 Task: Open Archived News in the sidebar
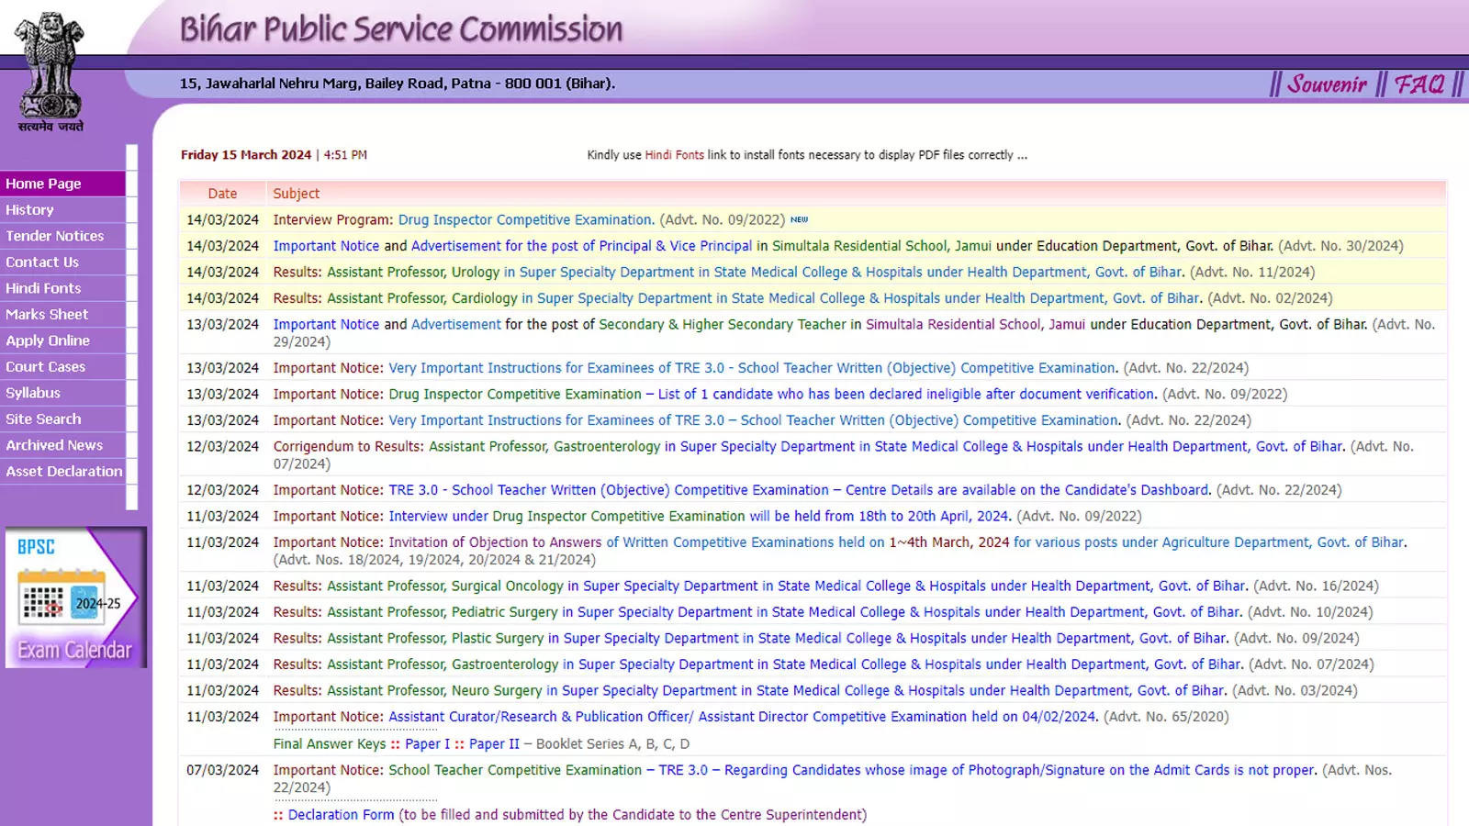pos(62,445)
